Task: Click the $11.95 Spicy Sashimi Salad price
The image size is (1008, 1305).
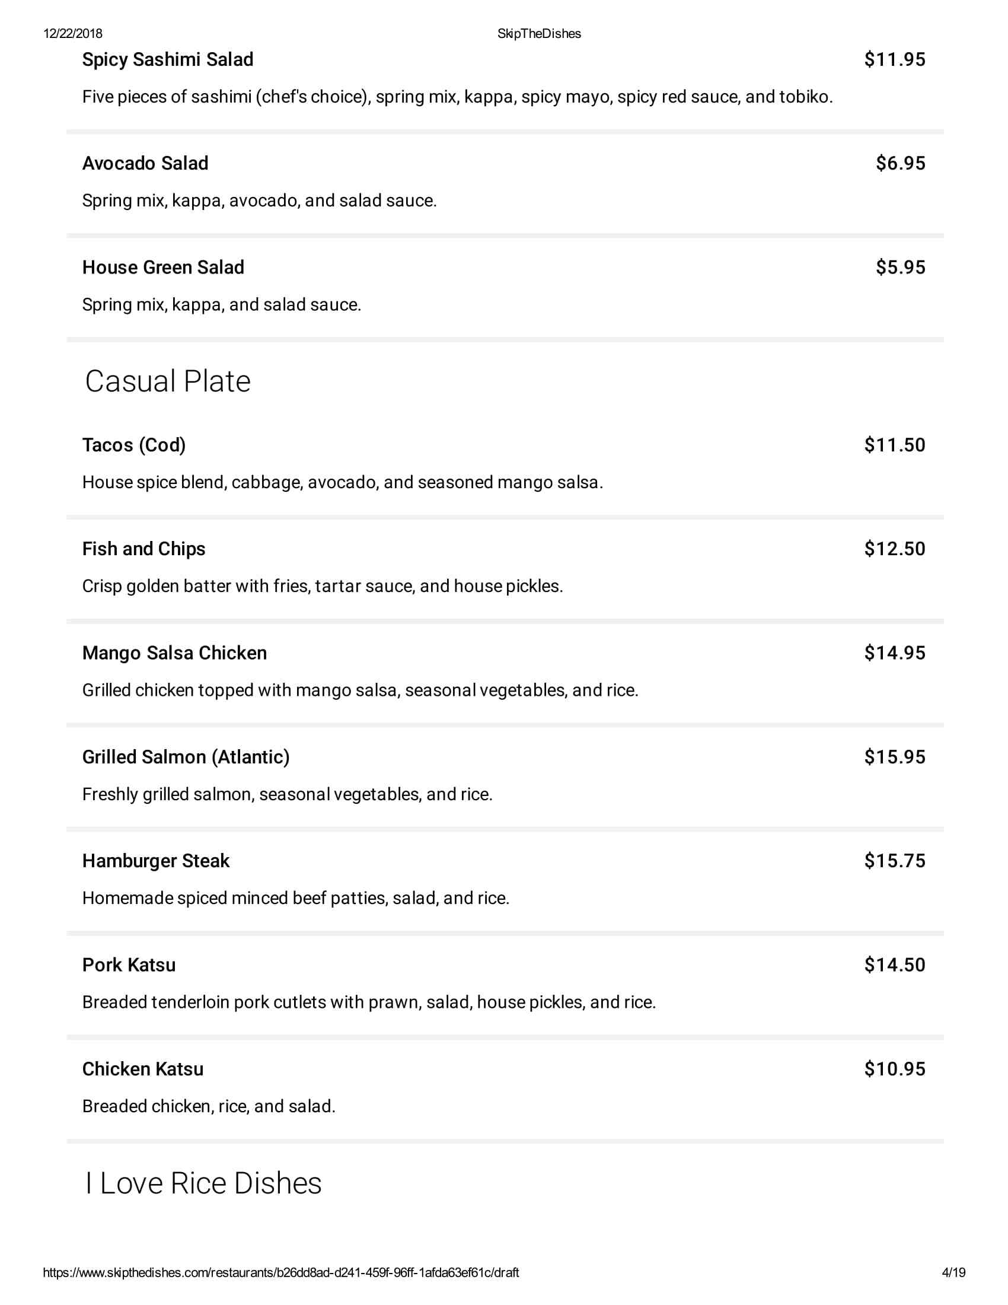Action: point(895,60)
